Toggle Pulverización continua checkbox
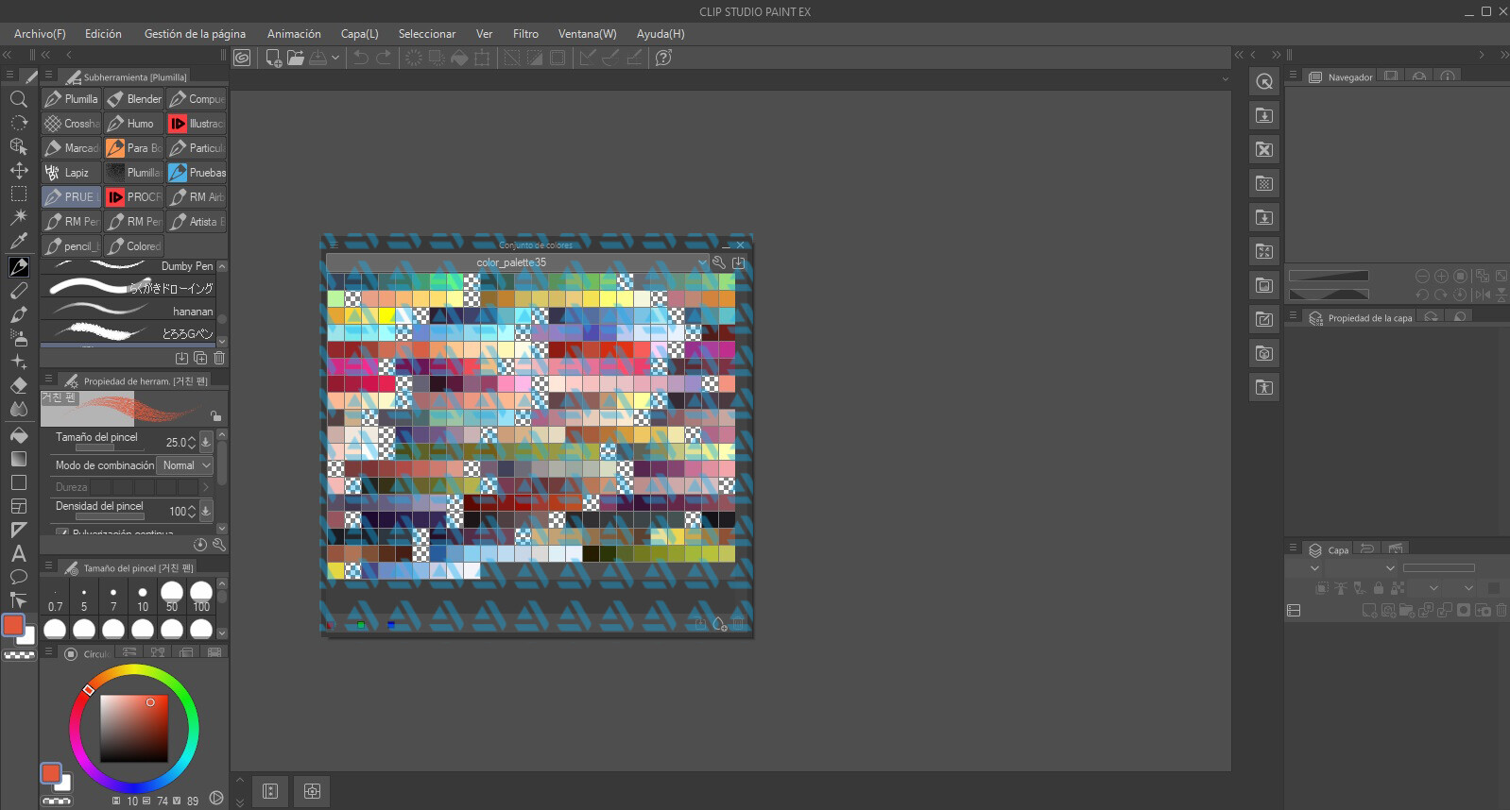The image size is (1510, 810). [x=62, y=533]
